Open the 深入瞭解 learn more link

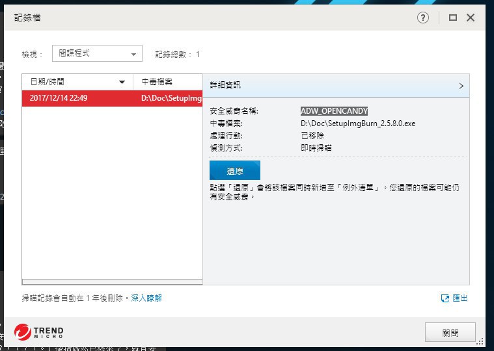tap(146, 298)
